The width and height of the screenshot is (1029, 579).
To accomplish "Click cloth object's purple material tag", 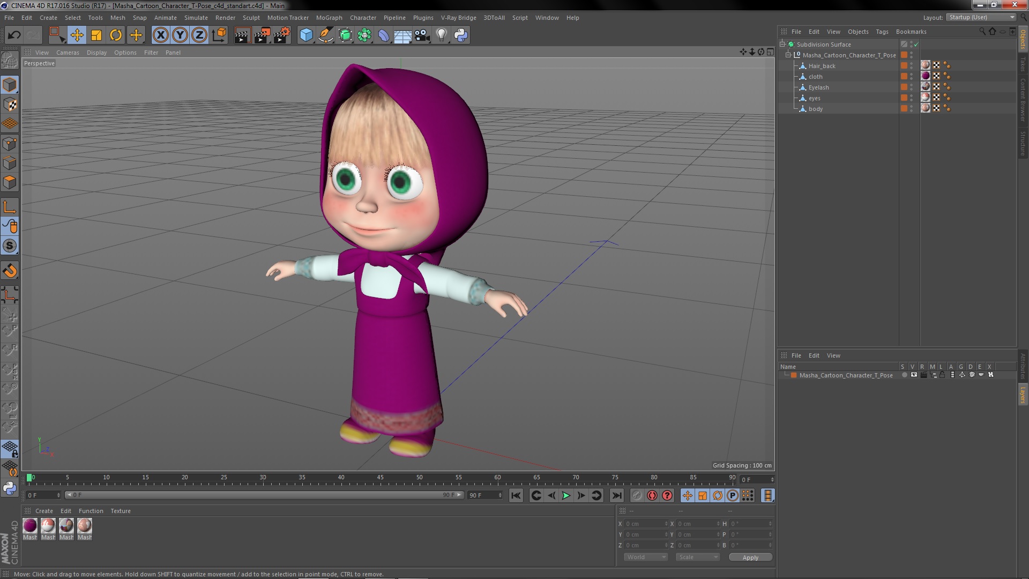I will pos(926,76).
